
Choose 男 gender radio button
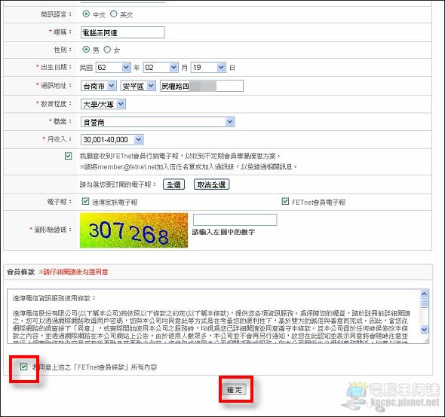pyautogui.click(x=86, y=50)
